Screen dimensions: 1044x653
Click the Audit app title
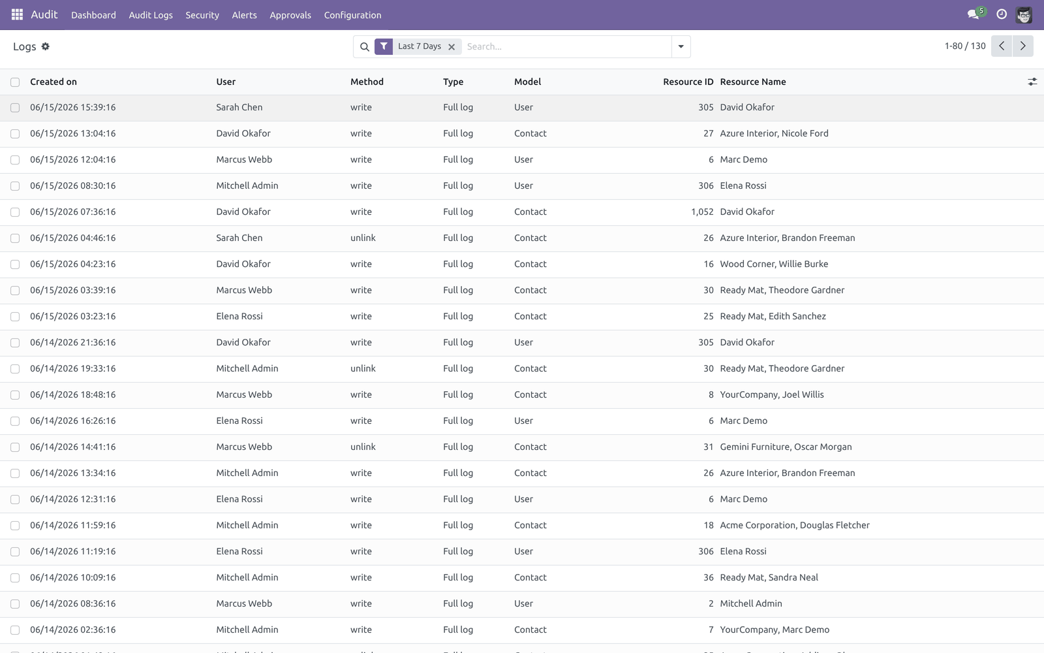point(44,14)
